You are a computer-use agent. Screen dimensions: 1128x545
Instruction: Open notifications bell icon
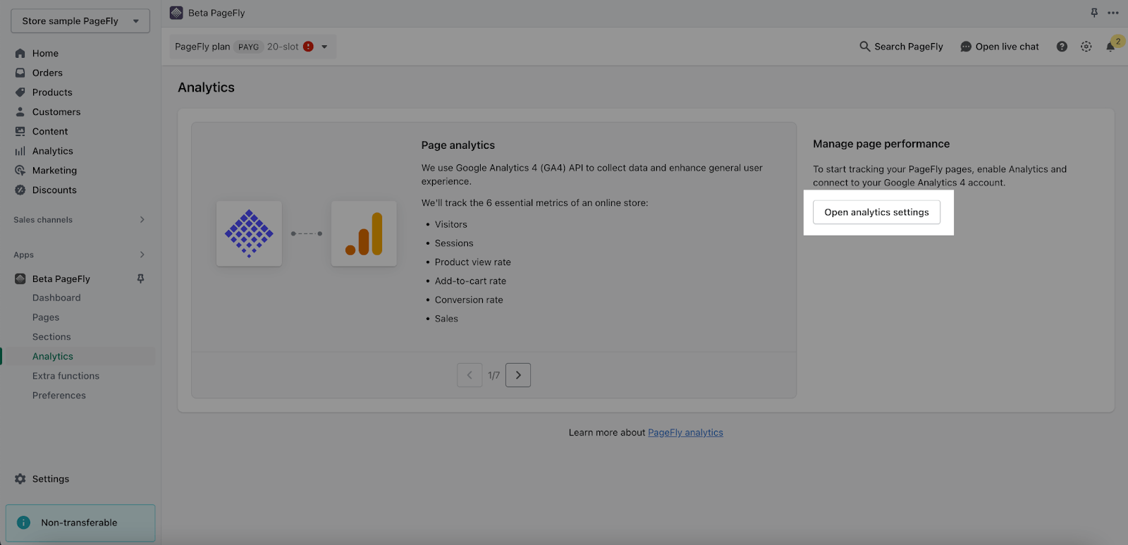pos(1110,47)
